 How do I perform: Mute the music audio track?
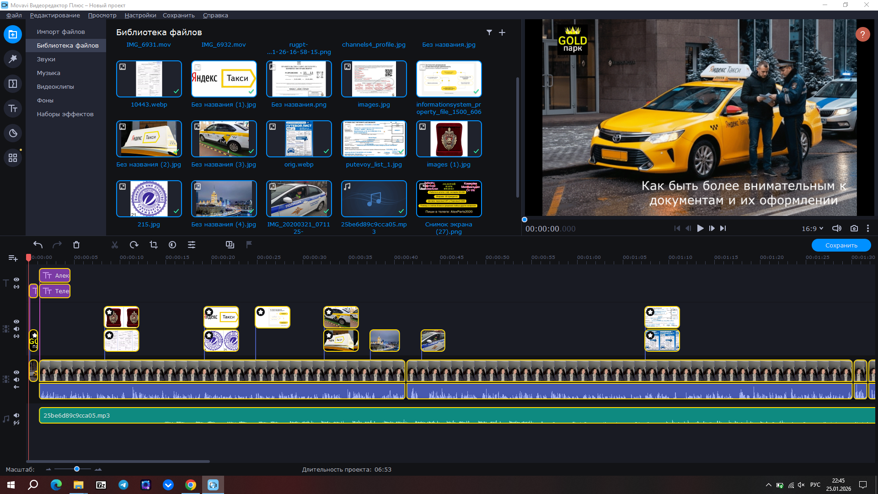[16, 415]
